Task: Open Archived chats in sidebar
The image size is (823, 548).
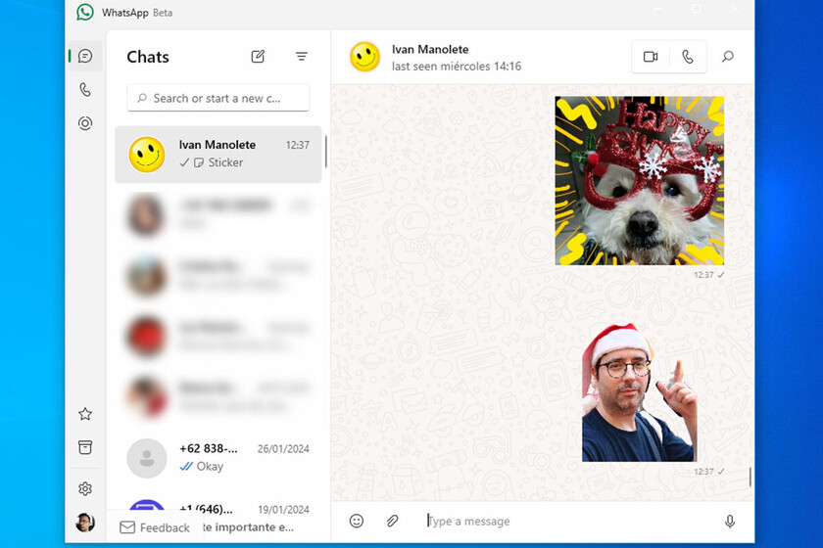Action: (85, 447)
